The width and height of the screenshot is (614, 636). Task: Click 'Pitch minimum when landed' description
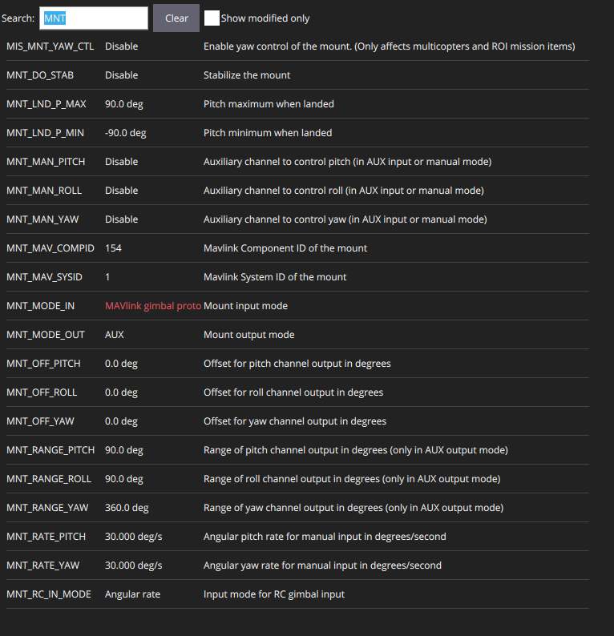pyautogui.click(x=268, y=133)
